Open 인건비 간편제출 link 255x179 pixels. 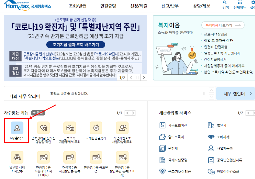coord(216,47)
